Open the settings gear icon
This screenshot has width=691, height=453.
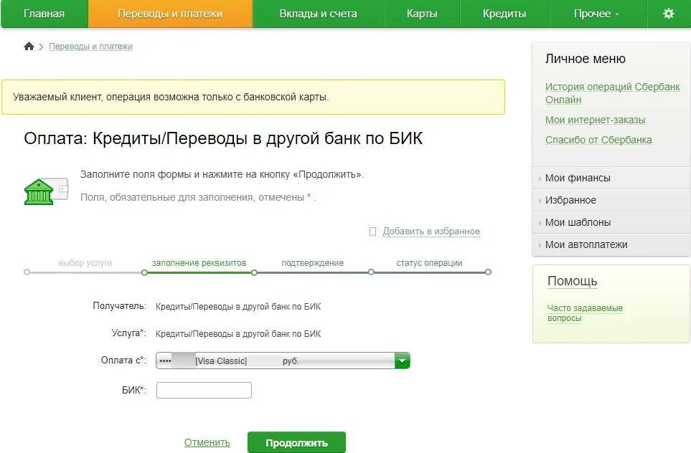(669, 14)
